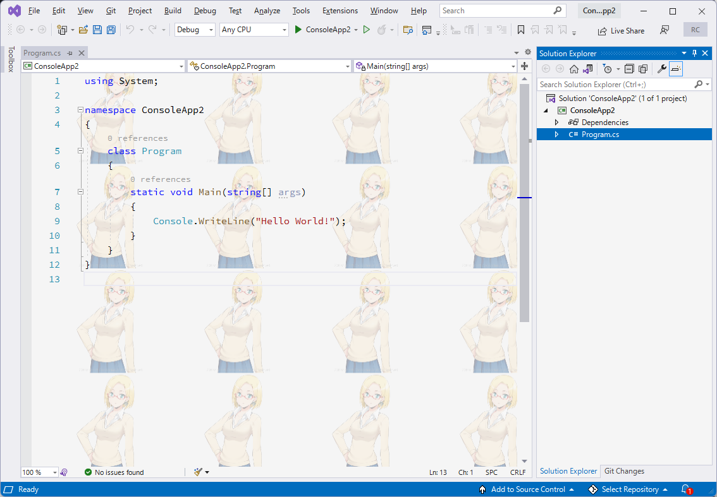Click Add to Source Control in status bar
Image resolution: width=717 pixels, height=497 pixels.
(526, 489)
